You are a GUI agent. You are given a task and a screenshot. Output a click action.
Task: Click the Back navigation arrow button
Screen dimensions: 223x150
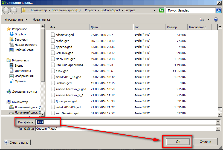[6, 10]
